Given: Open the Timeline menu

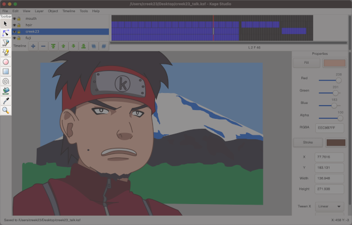Looking at the screenshot, I should (69, 10).
